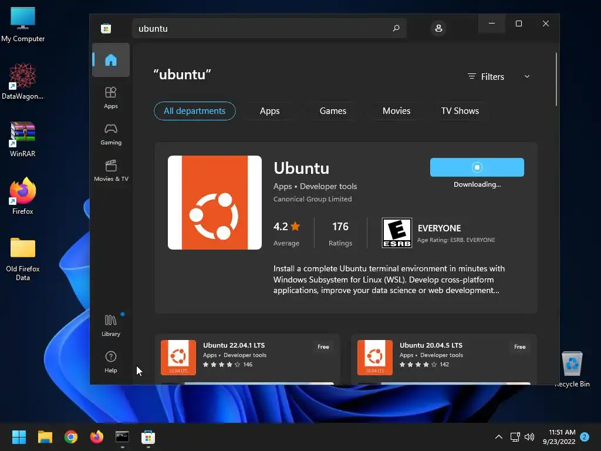
Task: Click the Store window vertical scrollbar
Action: (x=556, y=79)
